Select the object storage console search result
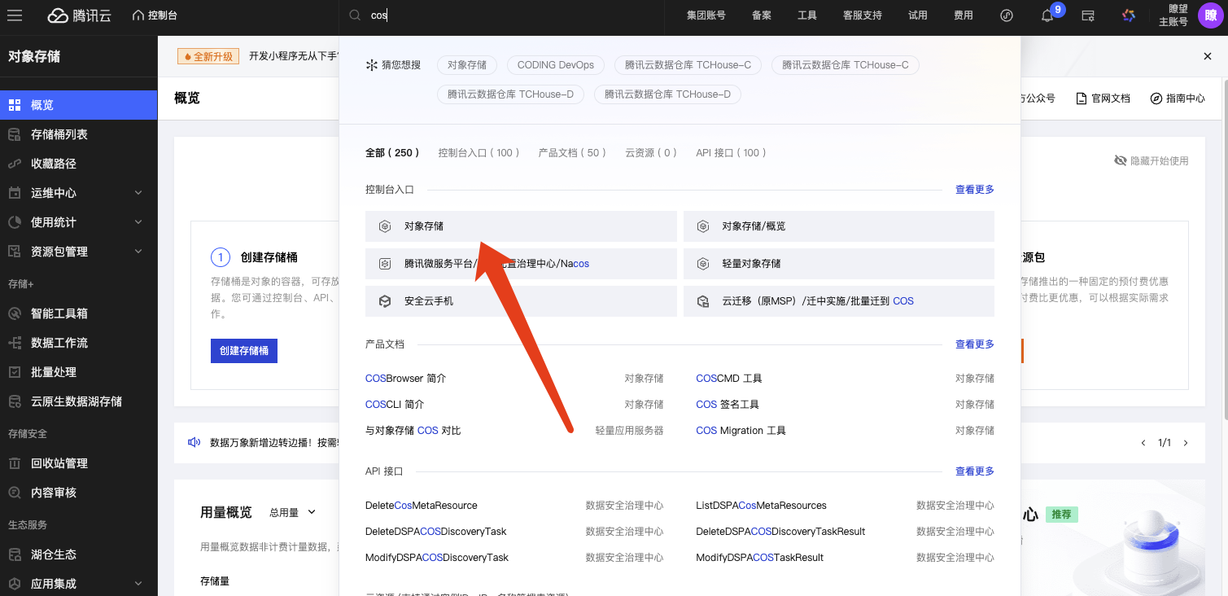 (521, 226)
